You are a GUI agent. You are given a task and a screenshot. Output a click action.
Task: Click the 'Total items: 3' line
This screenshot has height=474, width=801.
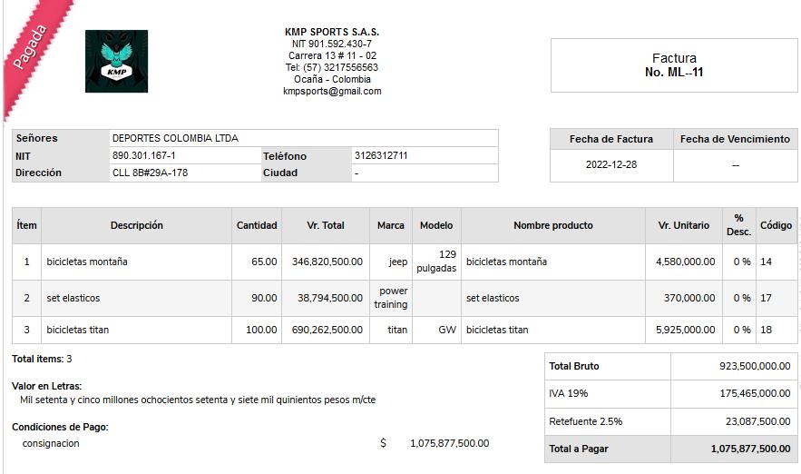42,359
